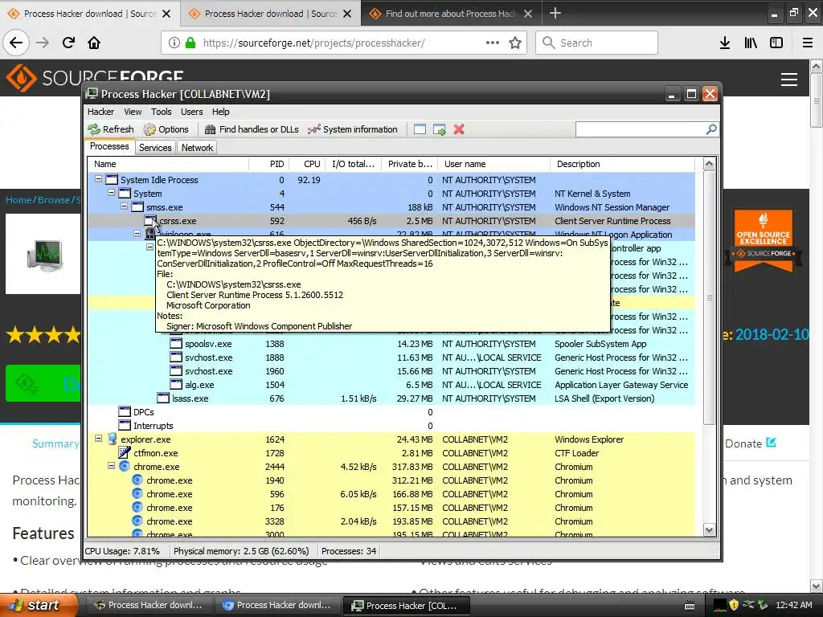
Task: Collapse the chrome.exe 2444 parent node
Action: [x=111, y=465]
